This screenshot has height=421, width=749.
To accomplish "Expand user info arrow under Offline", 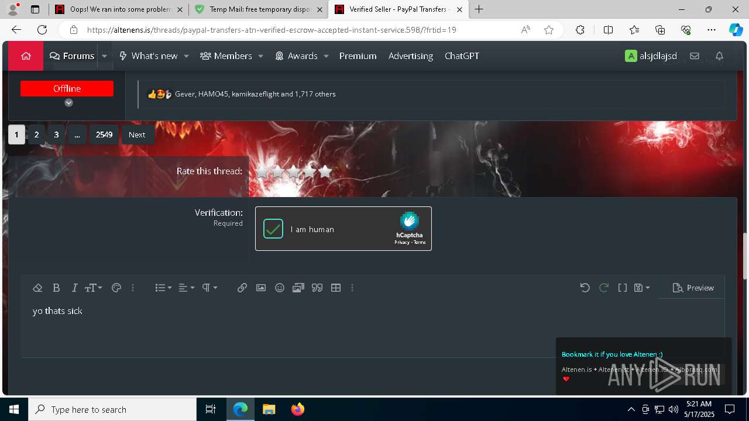I will [68, 103].
